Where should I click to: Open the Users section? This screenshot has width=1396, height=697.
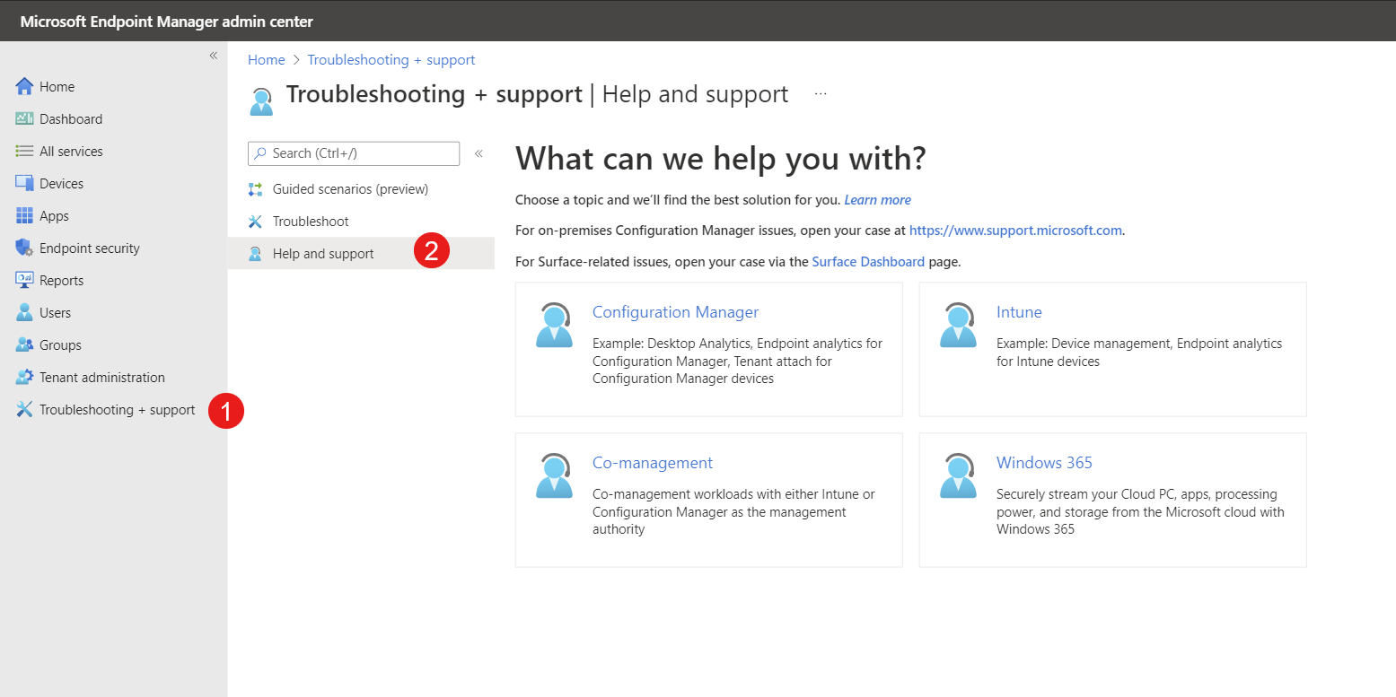pyautogui.click(x=55, y=313)
